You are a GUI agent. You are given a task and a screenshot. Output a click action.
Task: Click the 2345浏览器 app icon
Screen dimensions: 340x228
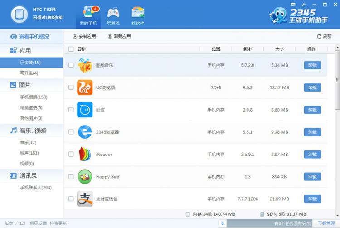(x=85, y=132)
